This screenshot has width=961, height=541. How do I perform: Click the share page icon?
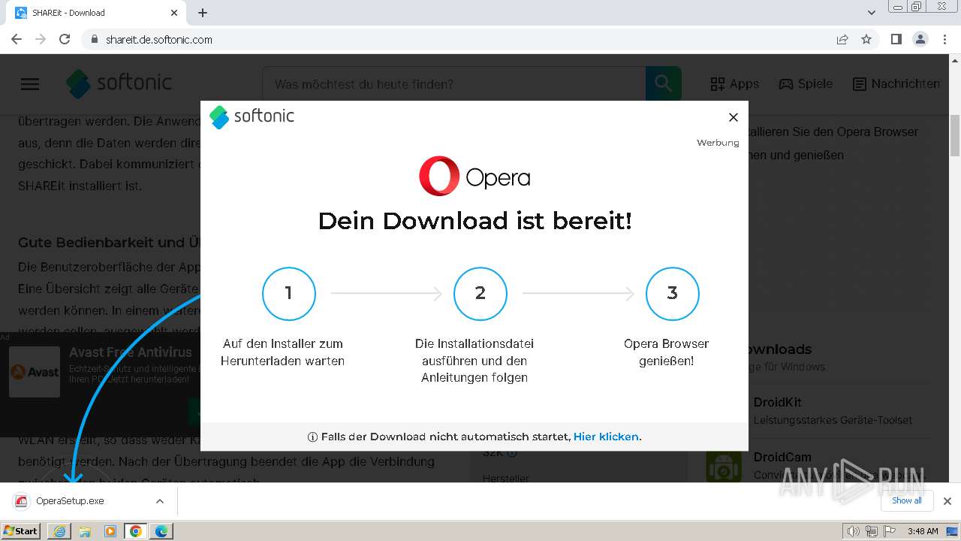842,39
